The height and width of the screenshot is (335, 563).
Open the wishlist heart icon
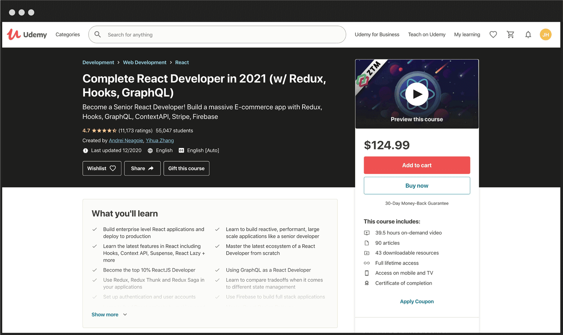click(493, 34)
